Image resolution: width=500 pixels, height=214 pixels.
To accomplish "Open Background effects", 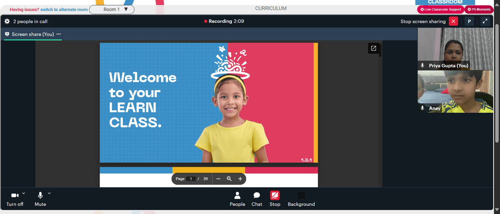I will (x=301, y=199).
